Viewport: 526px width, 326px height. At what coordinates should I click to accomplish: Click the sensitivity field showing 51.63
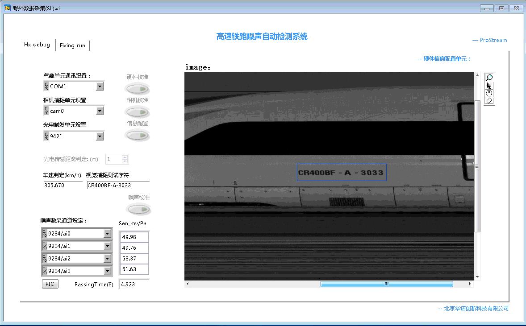[x=134, y=269]
